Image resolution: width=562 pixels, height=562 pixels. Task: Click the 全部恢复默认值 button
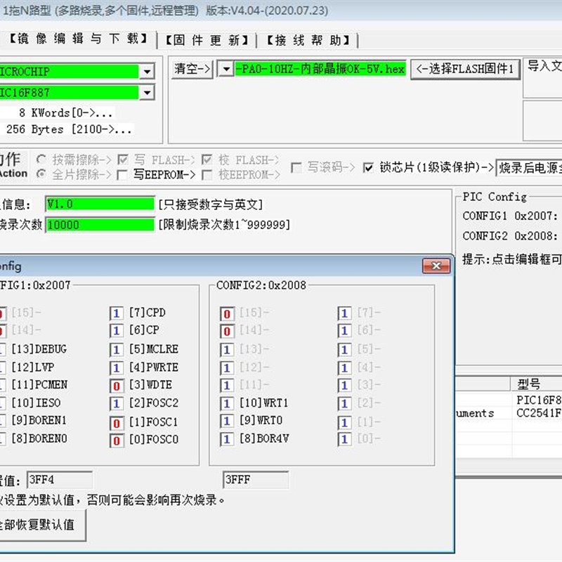click(42, 525)
